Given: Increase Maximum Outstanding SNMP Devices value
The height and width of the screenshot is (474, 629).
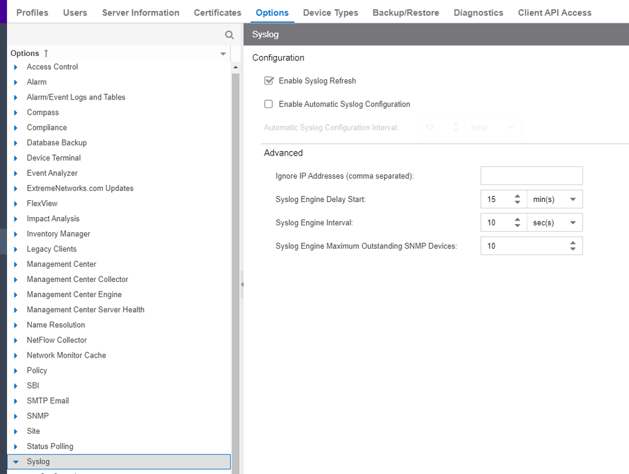Looking at the screenshot, I should (572, 242).
